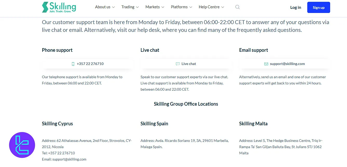Click the Skilling logo in header
The image size is (347, 167).
59,7
